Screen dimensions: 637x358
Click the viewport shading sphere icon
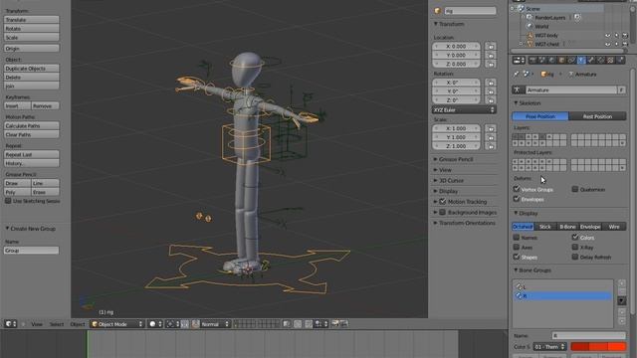tap(155, 324)
